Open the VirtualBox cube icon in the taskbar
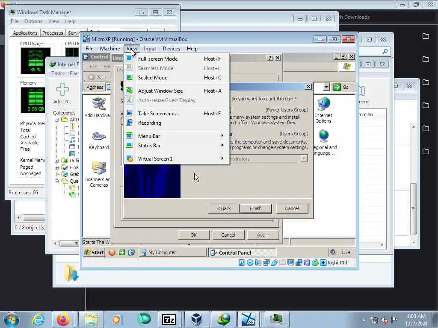The image size is (438, 328). pos(196,319)
